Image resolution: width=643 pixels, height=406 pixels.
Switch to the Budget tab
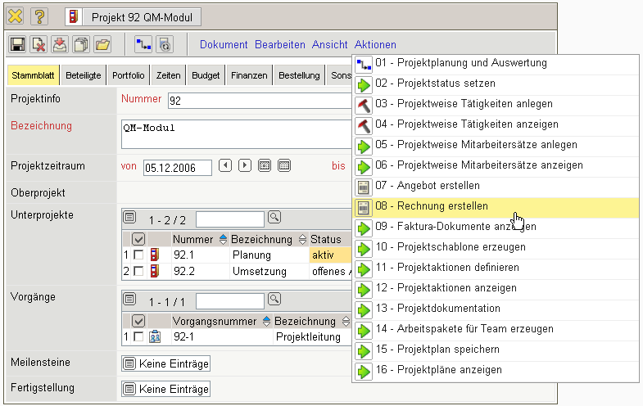(206, 76)
